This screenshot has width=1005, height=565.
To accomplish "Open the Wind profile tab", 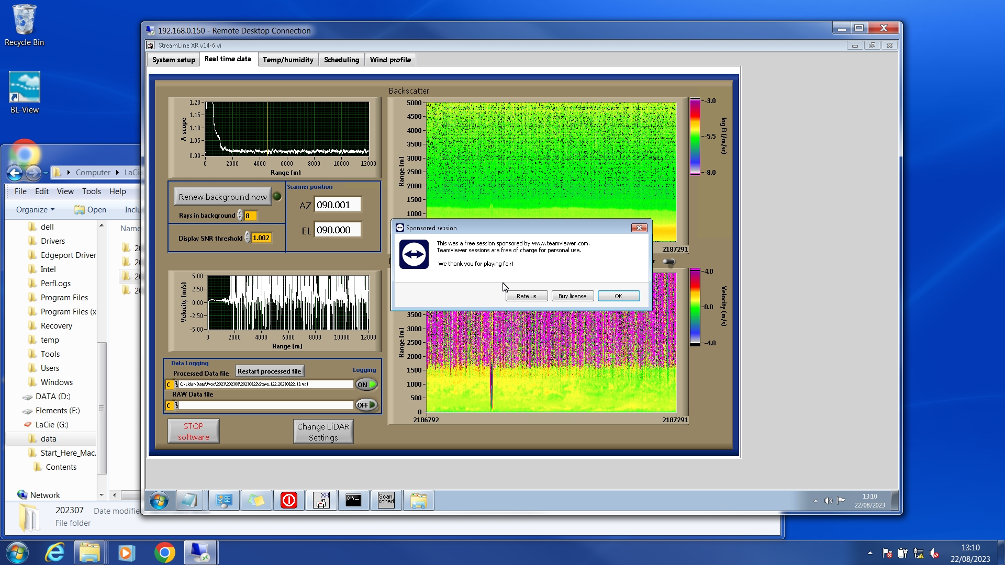I will pyautogui.click(x=390, y=60).
